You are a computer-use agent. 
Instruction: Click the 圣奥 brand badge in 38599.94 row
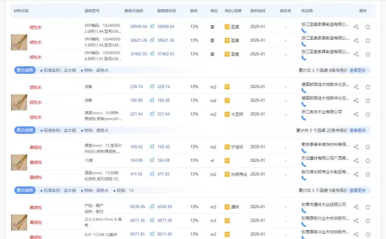[x=227, y=26]
